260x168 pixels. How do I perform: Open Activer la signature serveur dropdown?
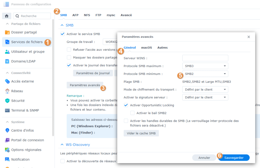[x=205, y=97]
